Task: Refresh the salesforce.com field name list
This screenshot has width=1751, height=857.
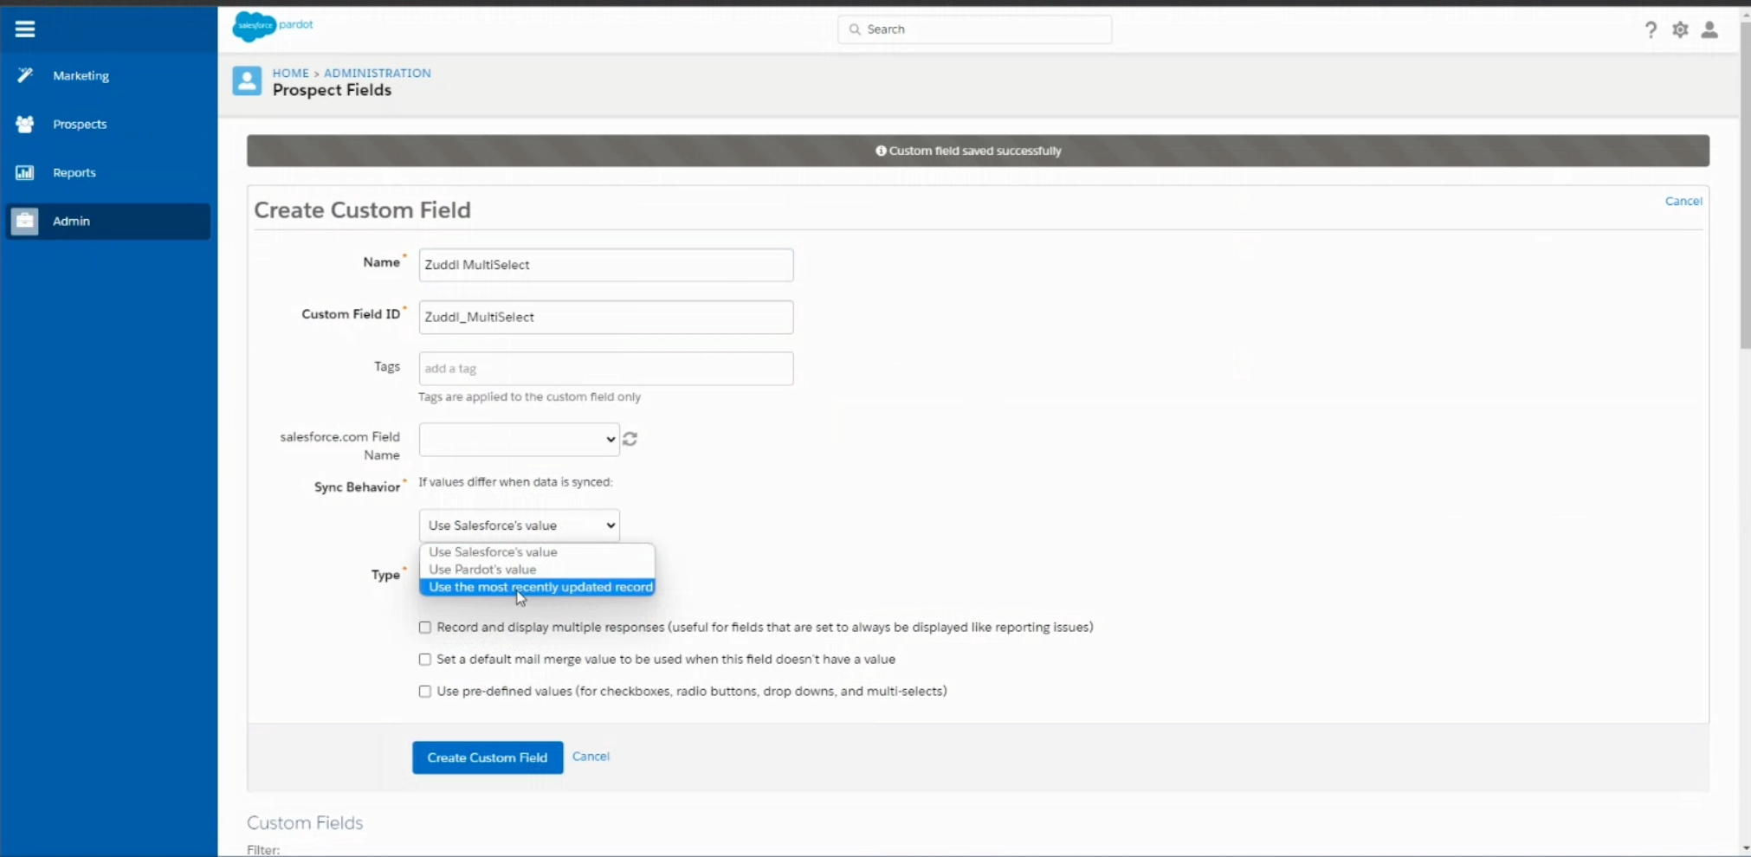Action: tap(630, 440)
